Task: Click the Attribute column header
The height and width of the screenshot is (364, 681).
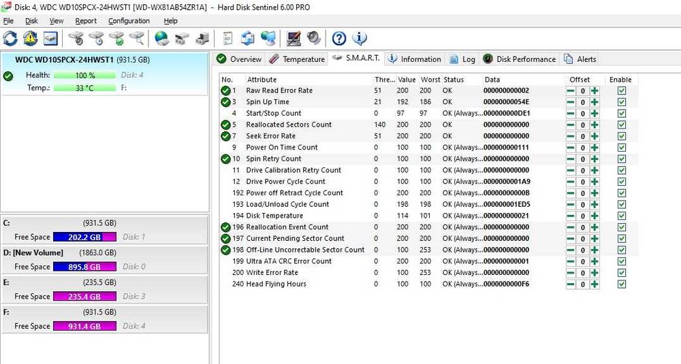Action: 308,80
